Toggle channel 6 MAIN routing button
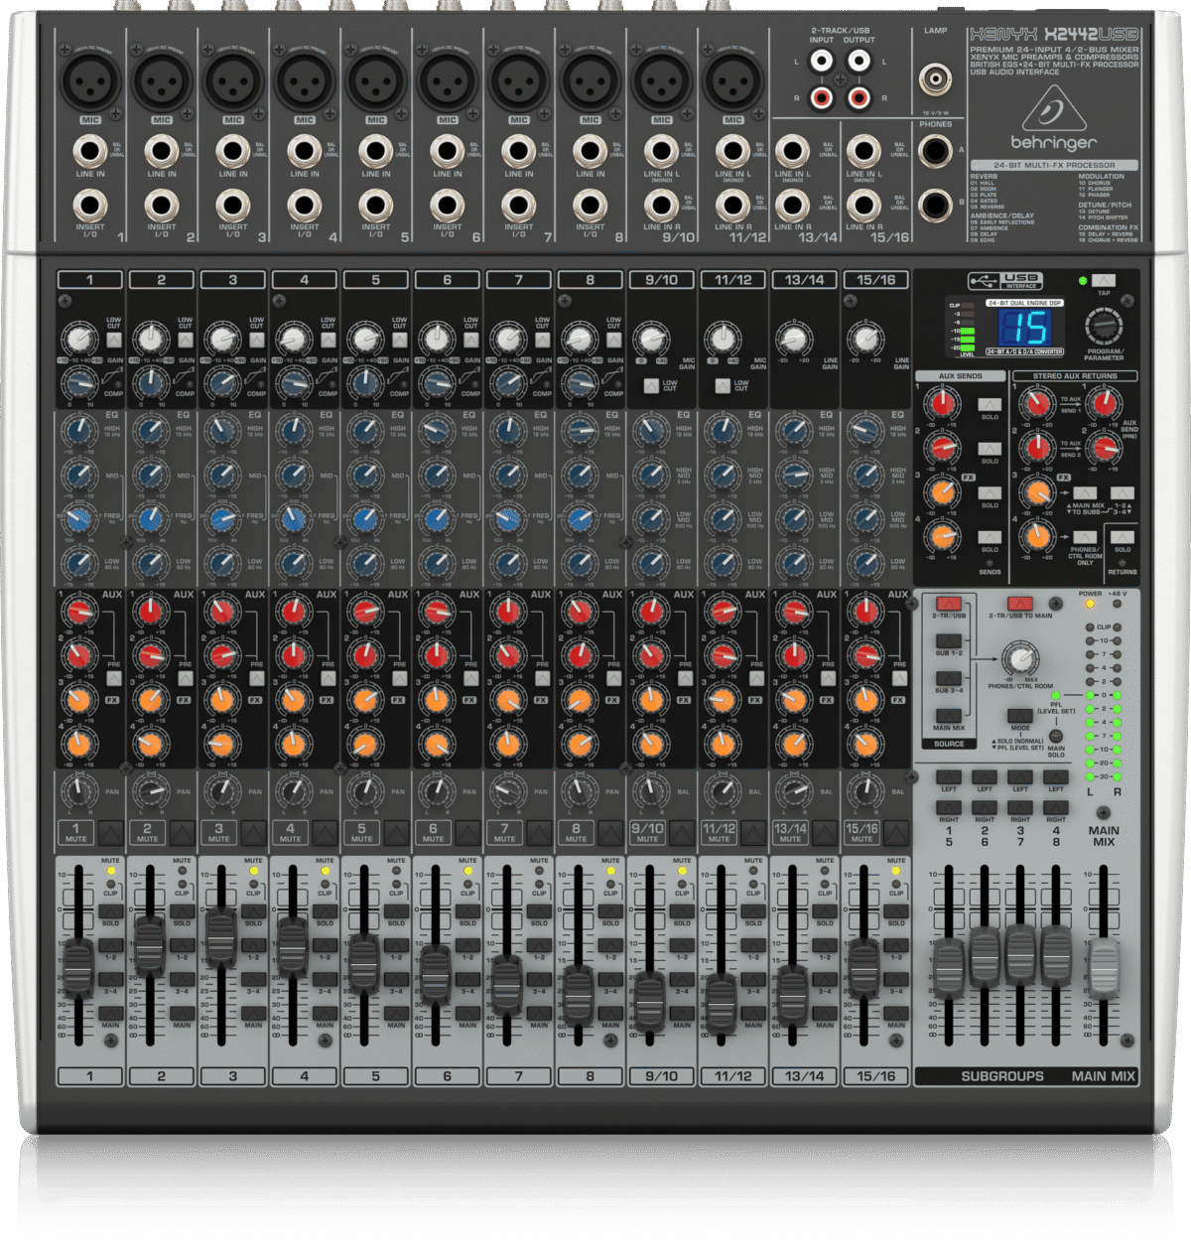Image resolution: width=1191 pixels, height=1251 pixels. point(467,1013)
